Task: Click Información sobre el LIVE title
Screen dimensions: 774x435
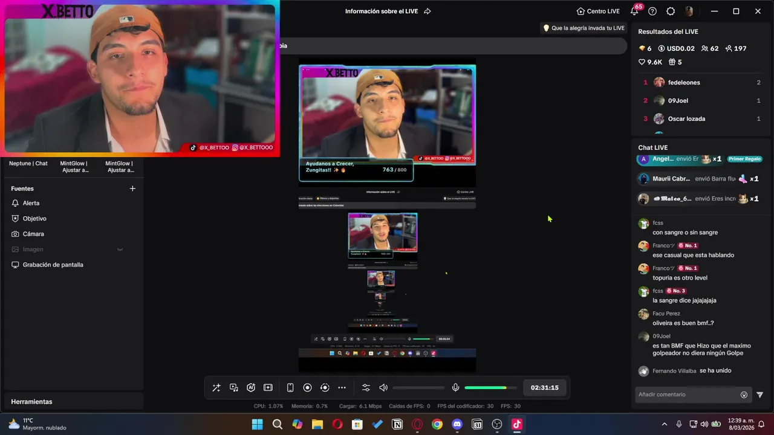Action: pyautogui.click(x=382, y=11)
